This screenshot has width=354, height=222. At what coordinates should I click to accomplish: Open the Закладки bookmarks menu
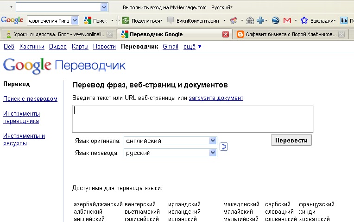pos(323,21)
